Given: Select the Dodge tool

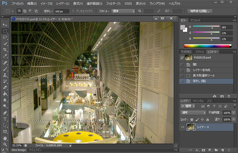Looking at the screenshot, I should pos(5,106).
